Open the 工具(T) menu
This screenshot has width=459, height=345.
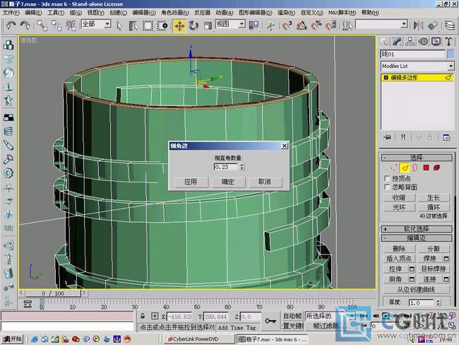tap(56, 13)
